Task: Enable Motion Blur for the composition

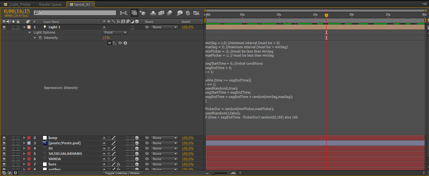Action: pyautogui.click(x=169, y=13)
